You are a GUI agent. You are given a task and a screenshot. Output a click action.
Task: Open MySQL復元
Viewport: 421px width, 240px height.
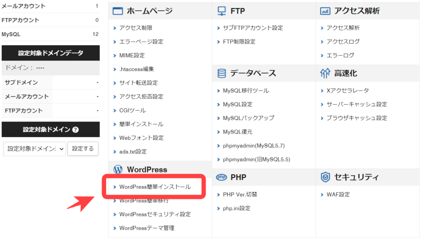pos(238,132)
